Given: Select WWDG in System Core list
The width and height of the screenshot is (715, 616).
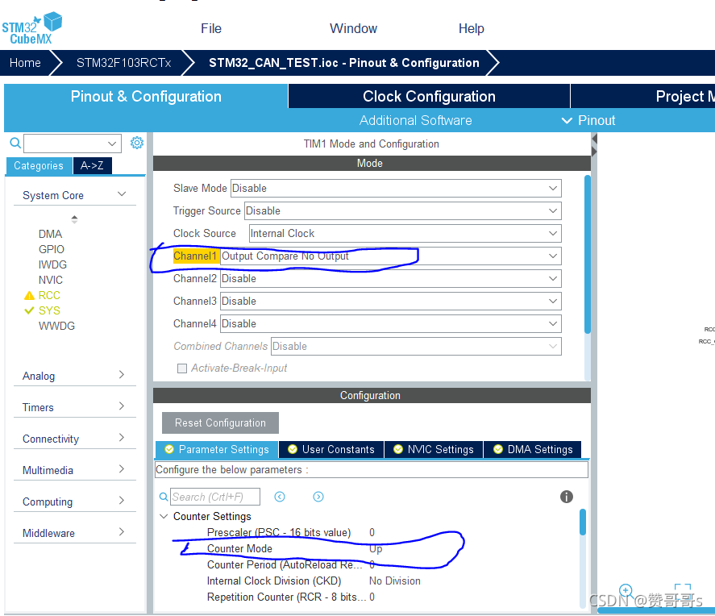Looking at the screenshot, I should 56,326.
